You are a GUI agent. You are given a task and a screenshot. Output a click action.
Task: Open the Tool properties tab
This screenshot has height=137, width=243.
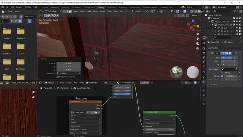click(204, 43)
